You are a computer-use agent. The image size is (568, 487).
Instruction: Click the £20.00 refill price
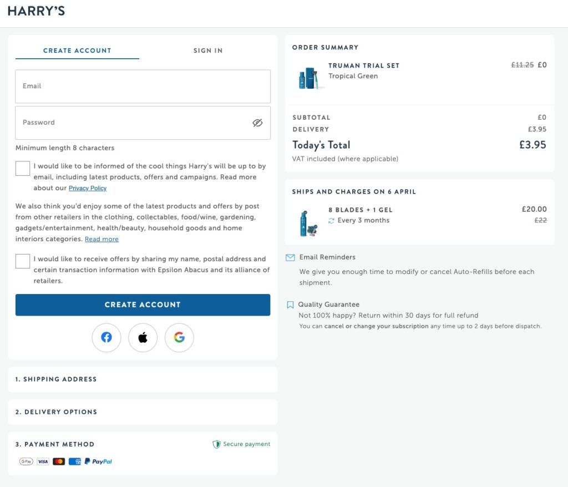tap(534, 210)
